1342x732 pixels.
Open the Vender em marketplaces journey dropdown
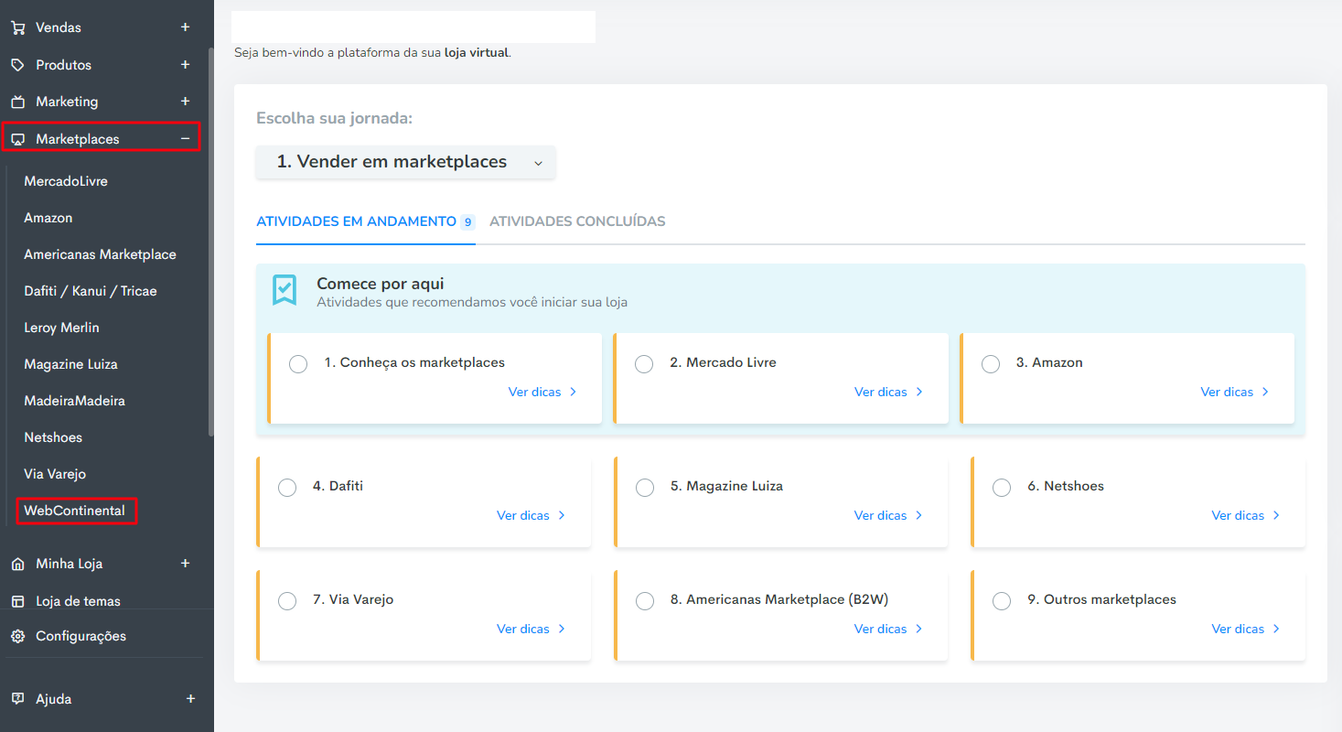point(406,162)
